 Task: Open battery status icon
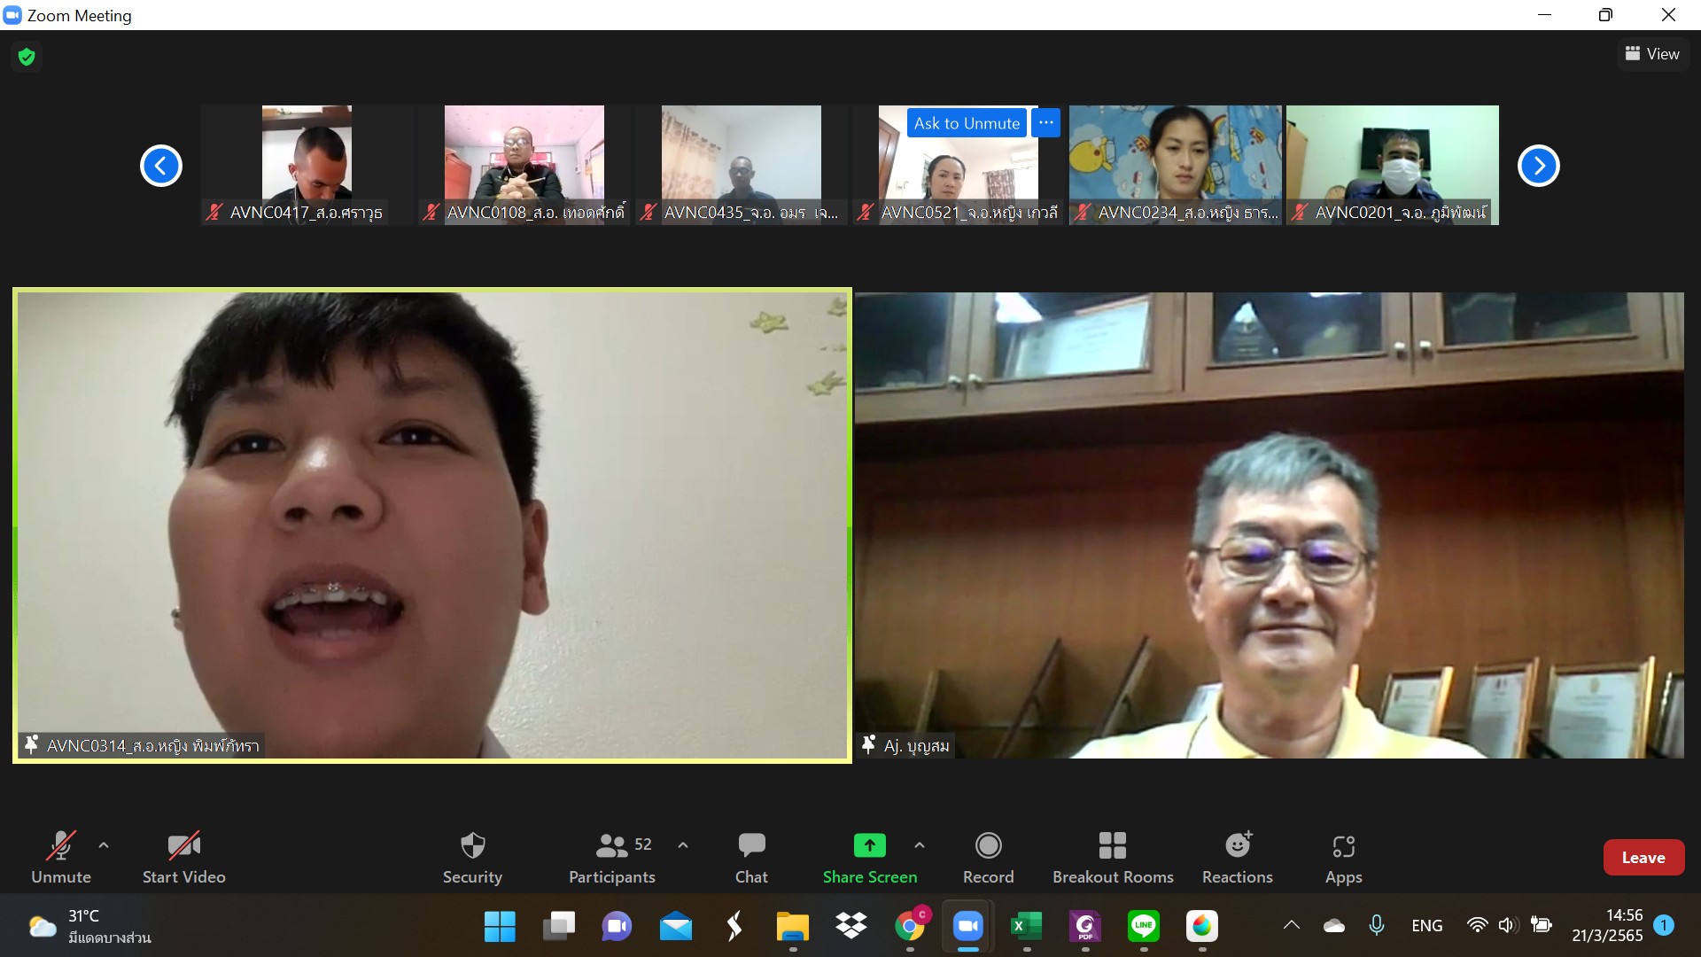[1542, 925]
